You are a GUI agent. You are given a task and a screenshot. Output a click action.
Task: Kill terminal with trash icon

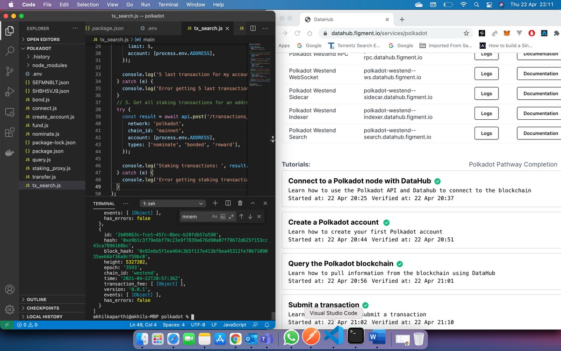[240, 203]
